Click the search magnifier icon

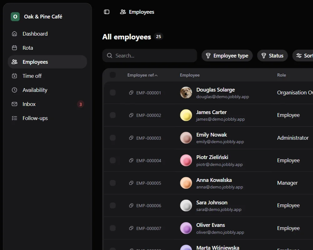110,55
